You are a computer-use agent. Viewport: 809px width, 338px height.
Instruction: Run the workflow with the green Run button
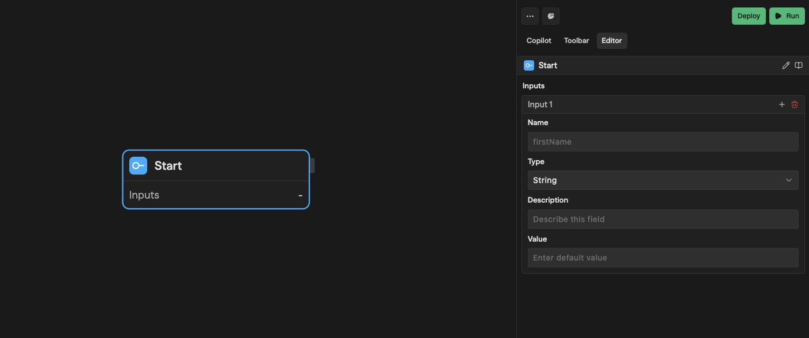[787, 16]
